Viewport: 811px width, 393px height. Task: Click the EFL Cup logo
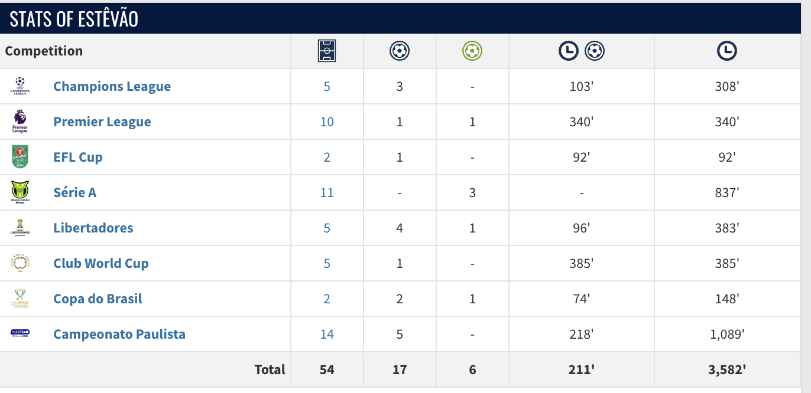click(x=20, y=157)
